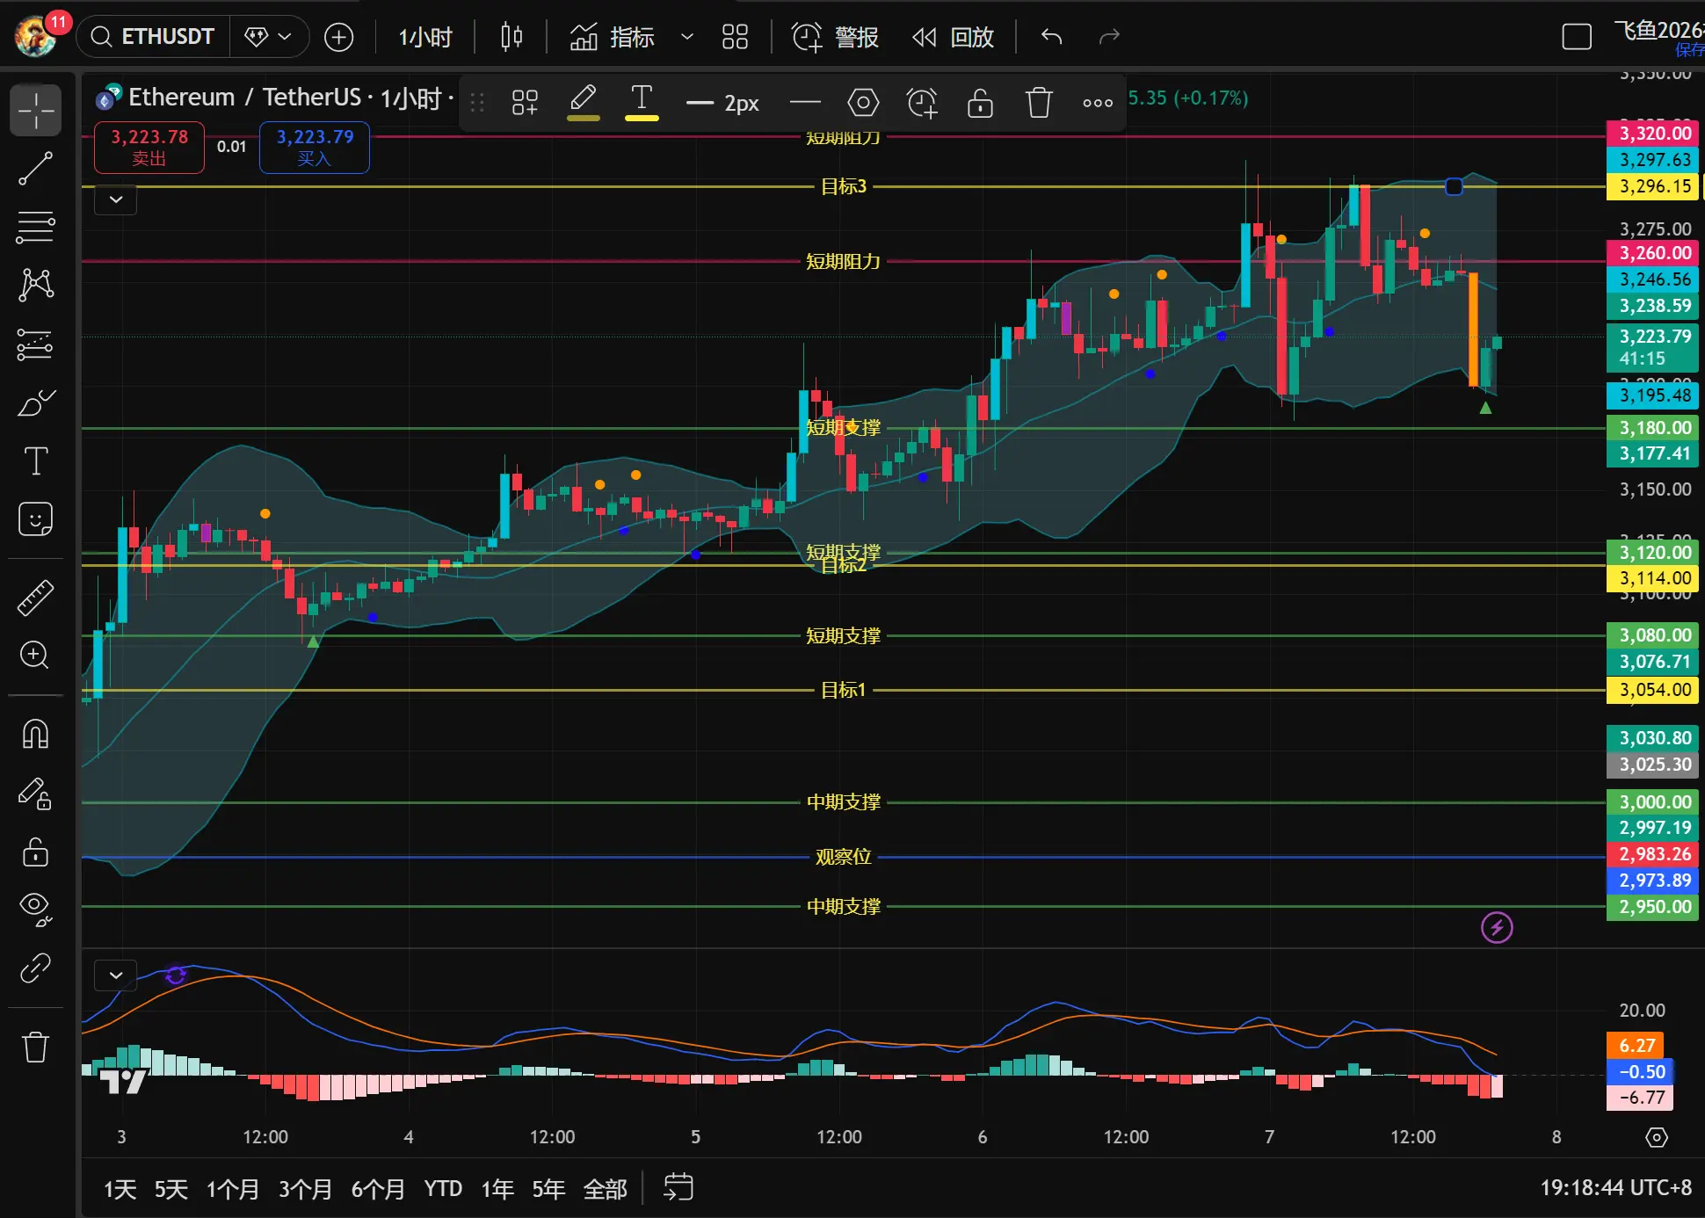1705x1218 pixels.
Task: Select the text annotation tool
Action: click(35, 460)
